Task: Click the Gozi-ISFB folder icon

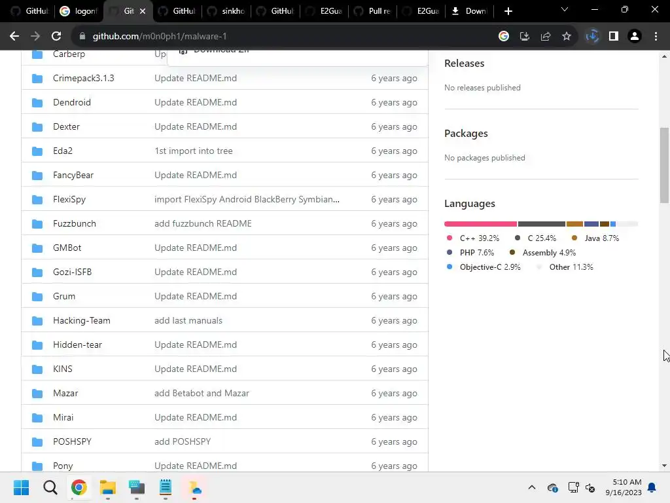Action: tap(37, 272)
